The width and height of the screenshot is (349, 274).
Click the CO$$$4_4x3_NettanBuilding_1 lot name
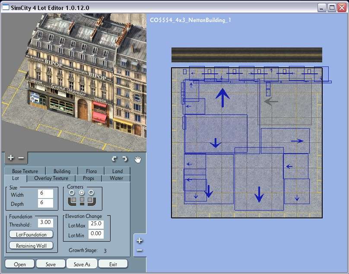190,20
